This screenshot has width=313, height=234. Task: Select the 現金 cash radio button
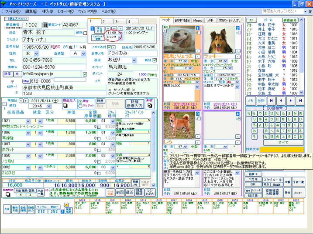click(80, 102)
